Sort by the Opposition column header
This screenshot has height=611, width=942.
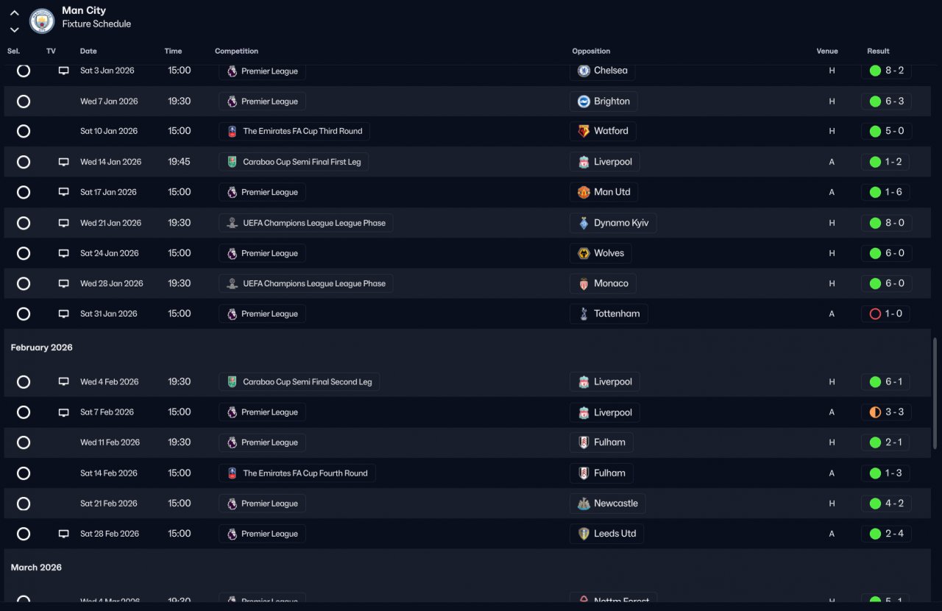tap(591, 52)
